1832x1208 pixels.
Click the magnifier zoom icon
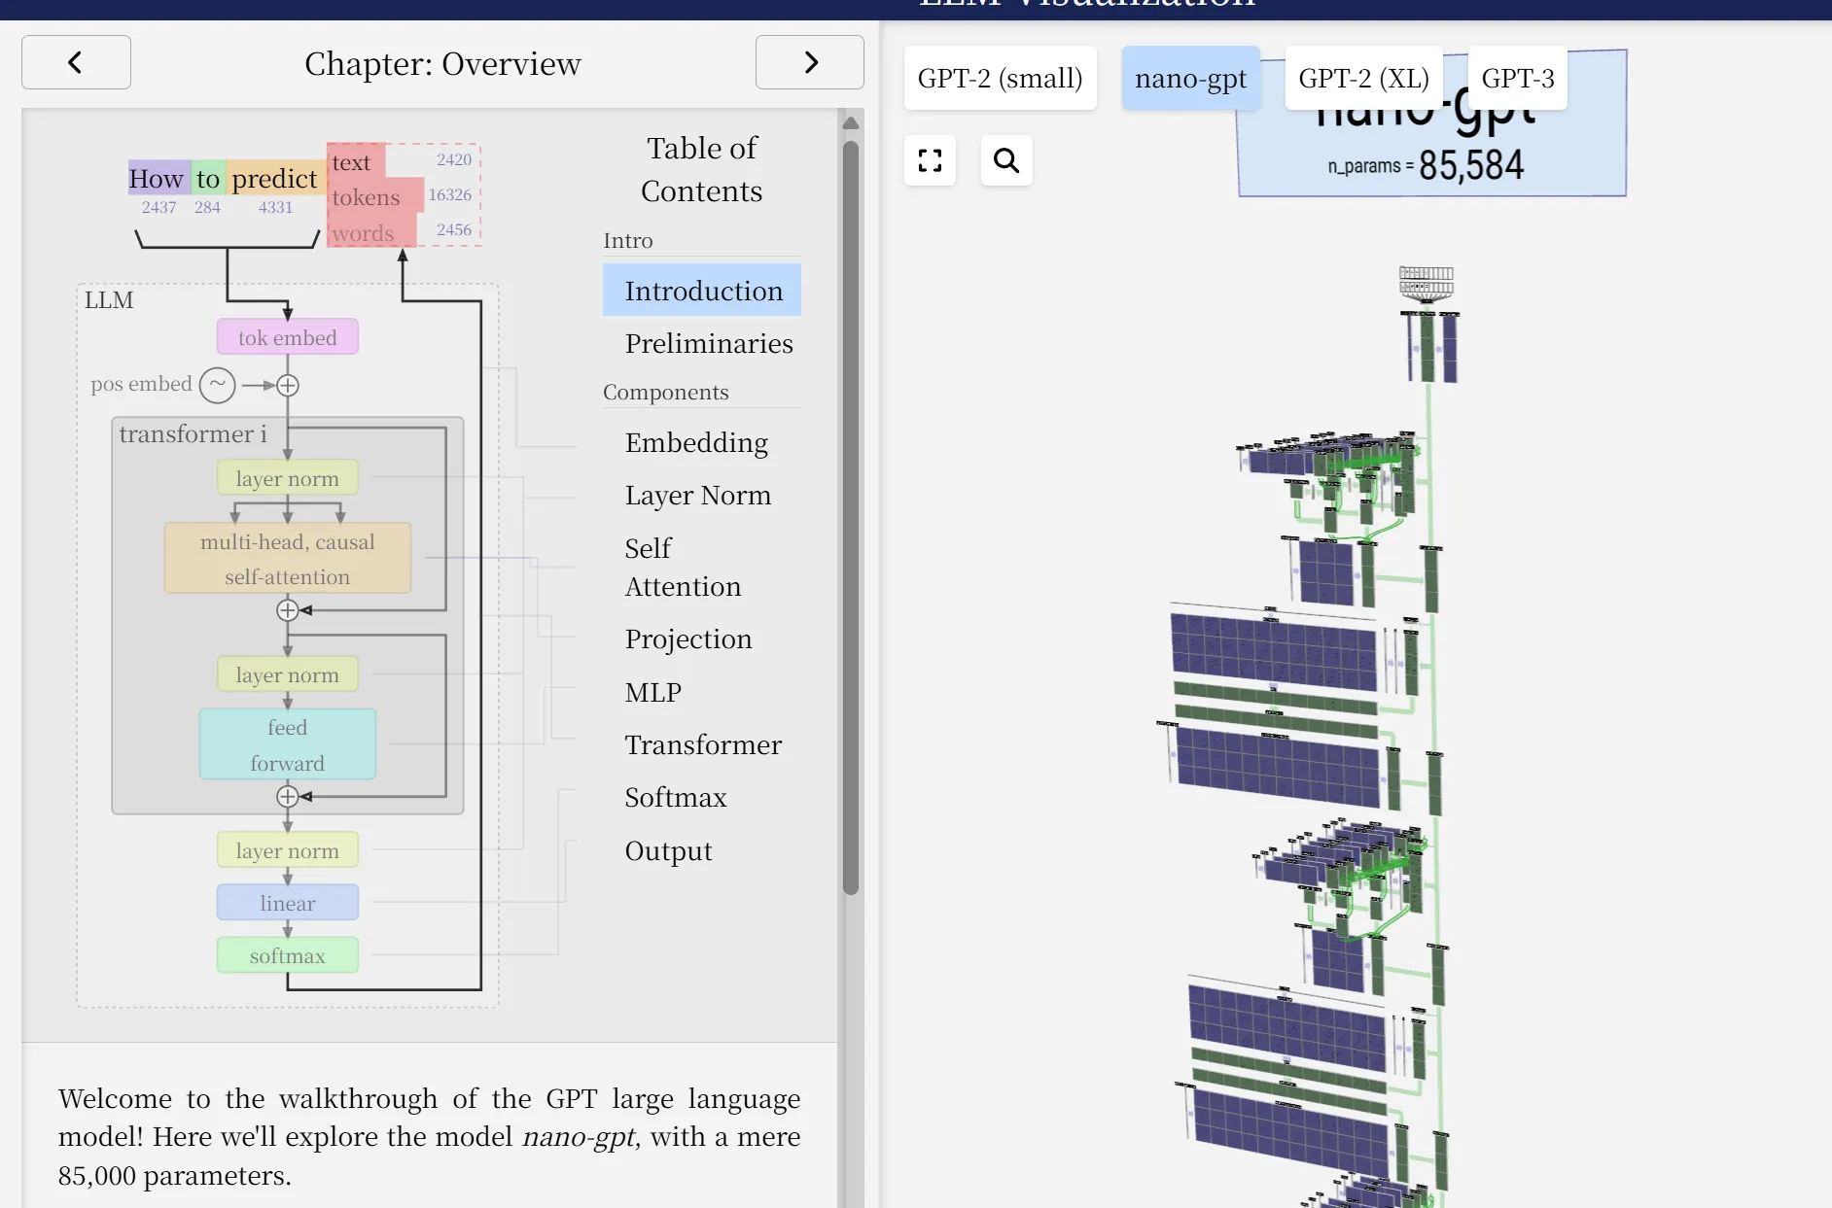click(1006, 160)
